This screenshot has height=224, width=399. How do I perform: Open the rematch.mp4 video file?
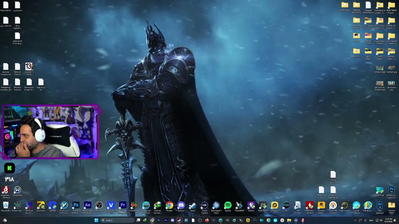coord(380,69)
